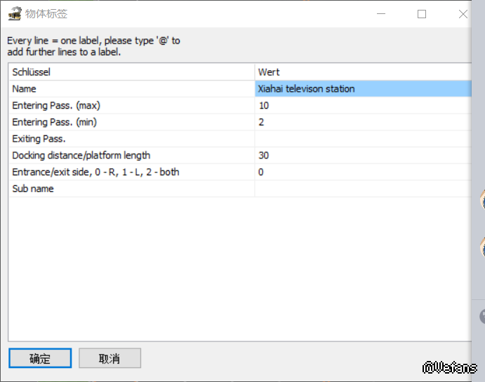The image size is (485, 382).
Task: Select the 'Sub name' key cell
Action: pyautogui.click(x=132, y=189)
